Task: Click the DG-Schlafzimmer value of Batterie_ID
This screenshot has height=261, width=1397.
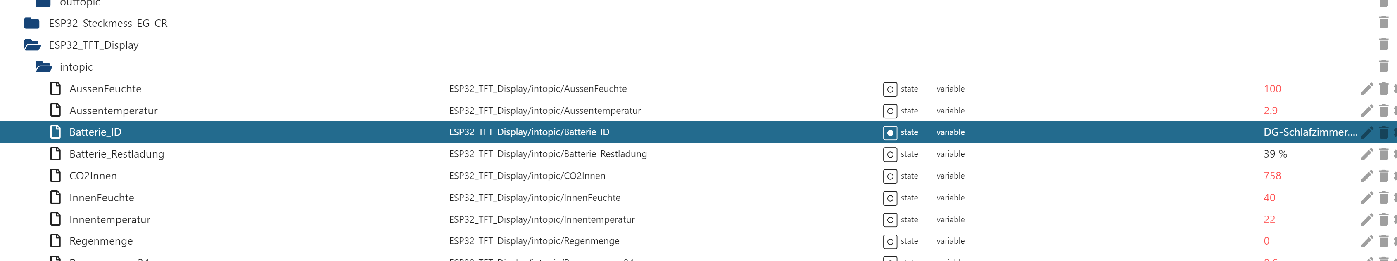Action: (1310, 132)
